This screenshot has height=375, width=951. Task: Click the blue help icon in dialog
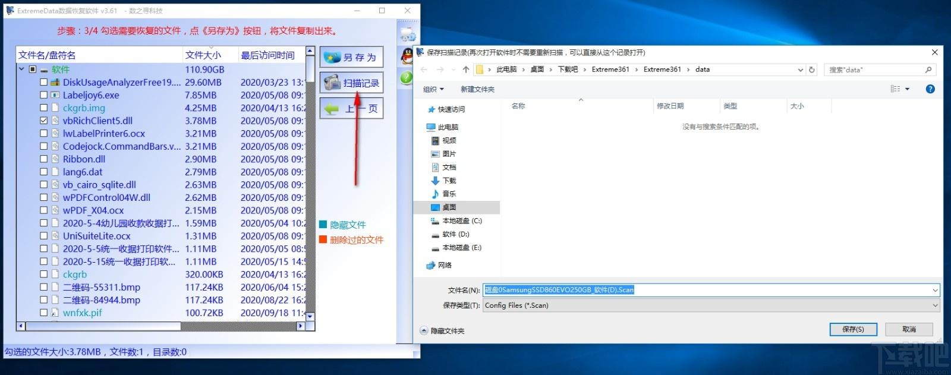click(930, 89)
